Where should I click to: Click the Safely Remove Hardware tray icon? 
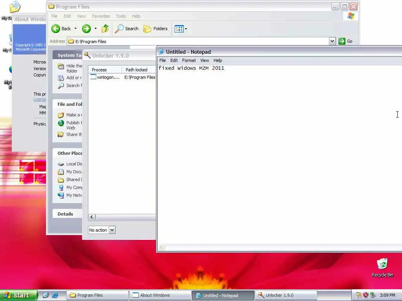(373, 295)
